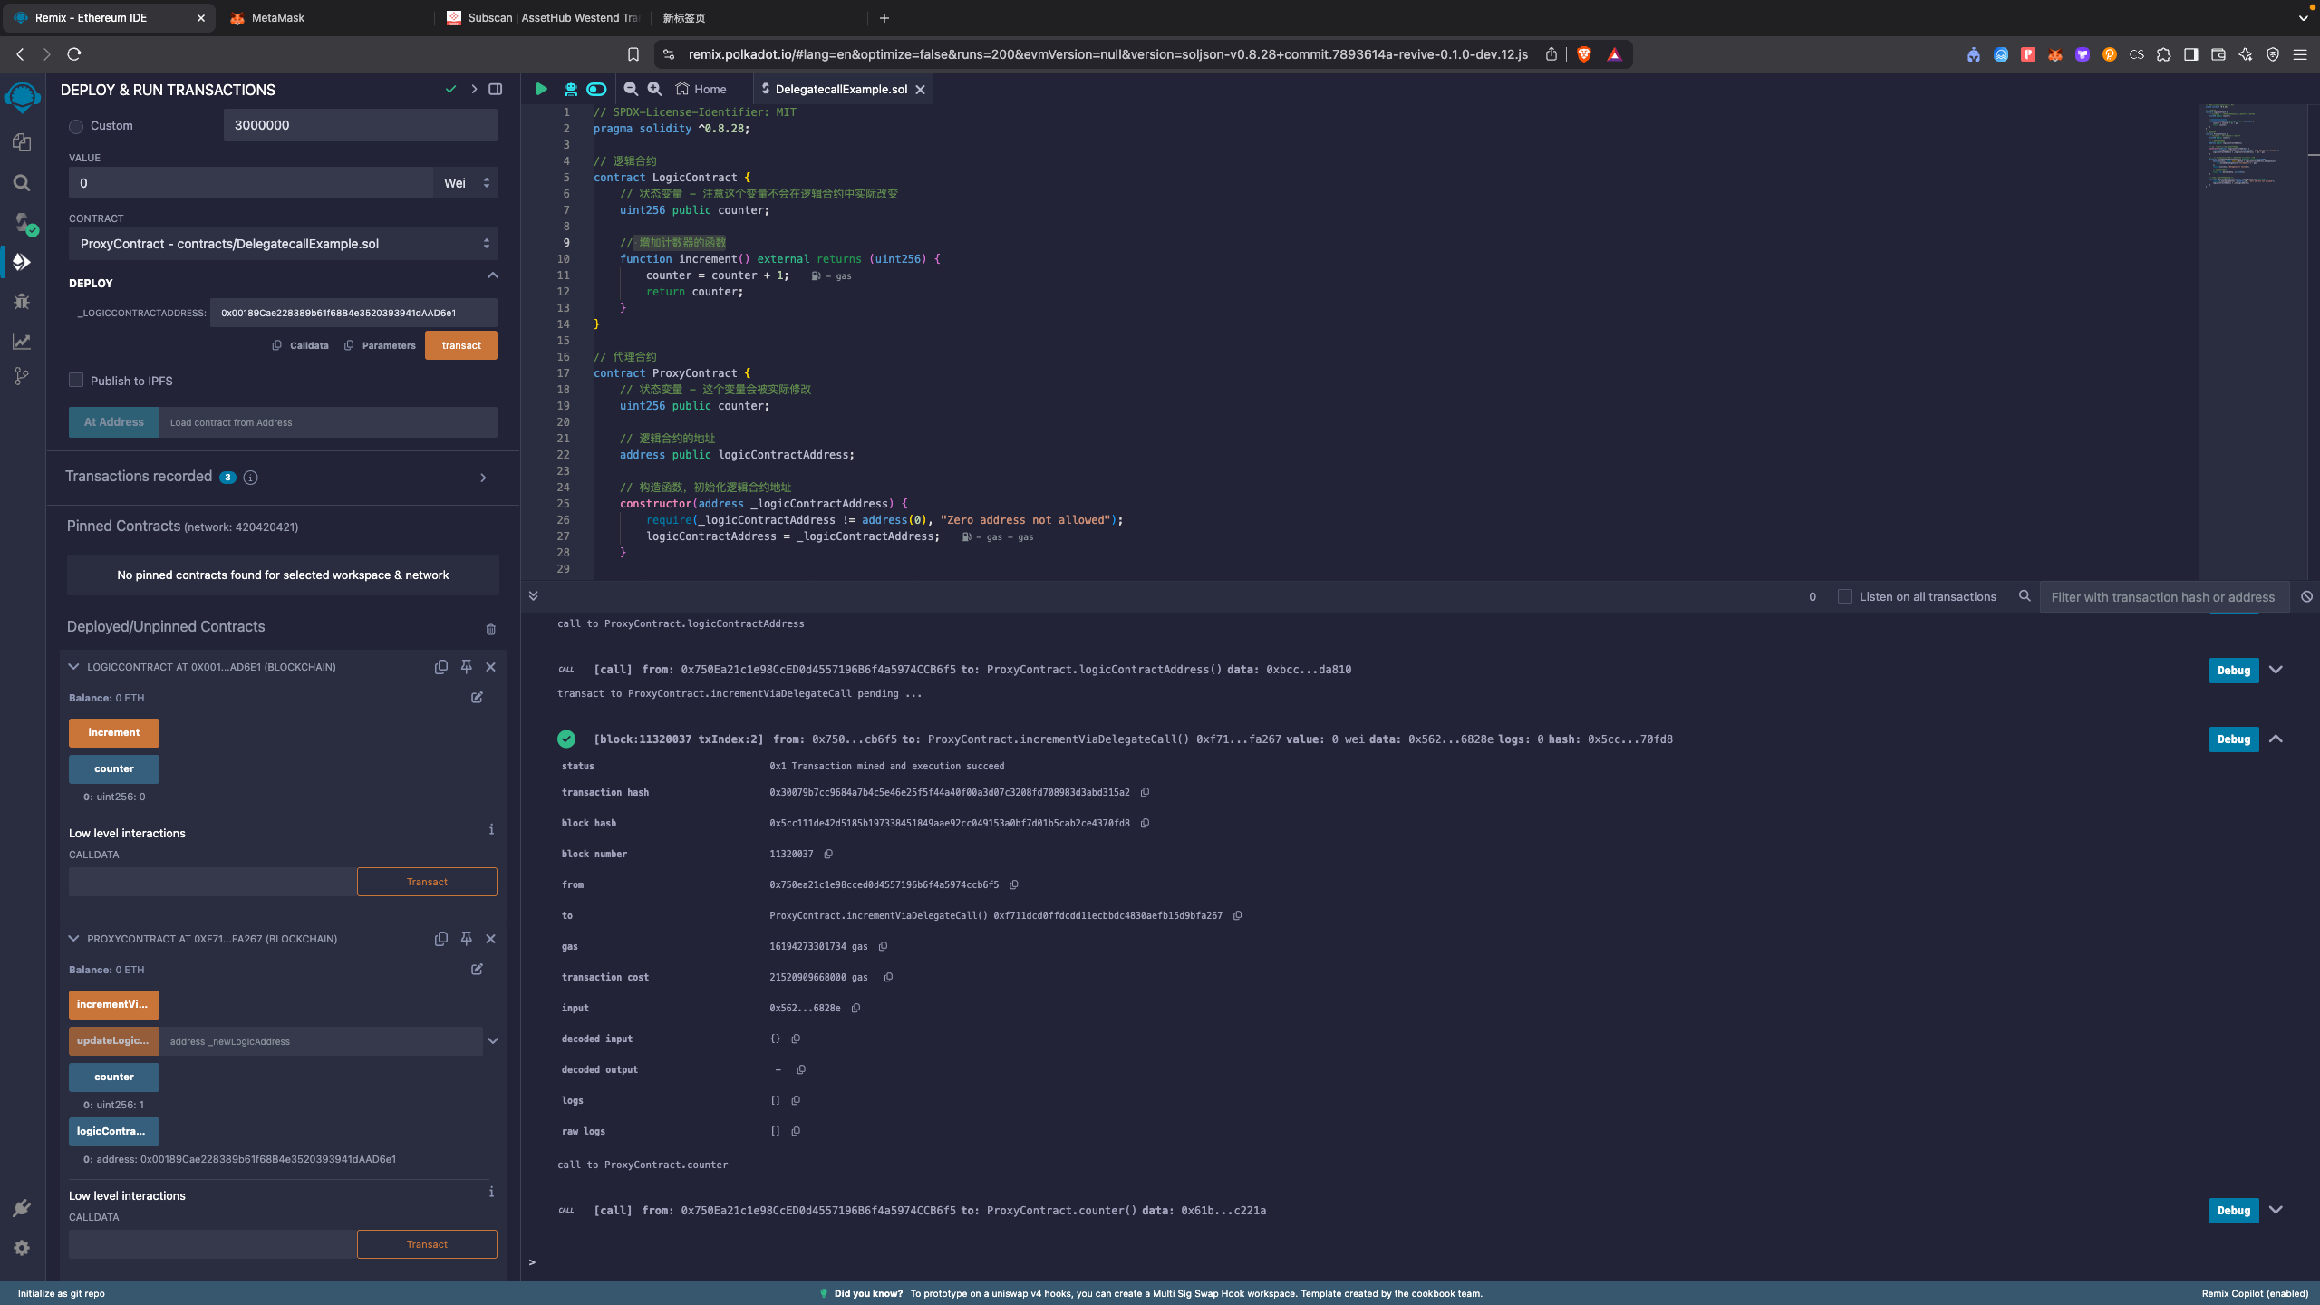2320x1305 pixels.
Task: Click Initialize as git repo
Action: 62,1293
